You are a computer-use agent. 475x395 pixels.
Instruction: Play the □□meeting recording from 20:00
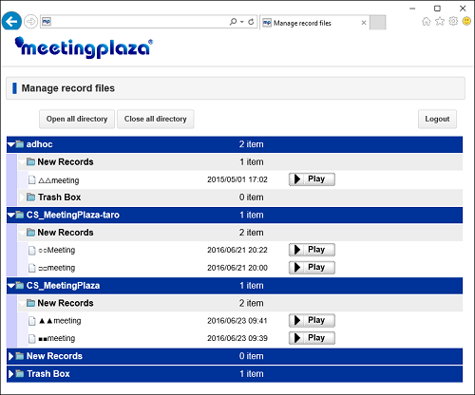312,268
